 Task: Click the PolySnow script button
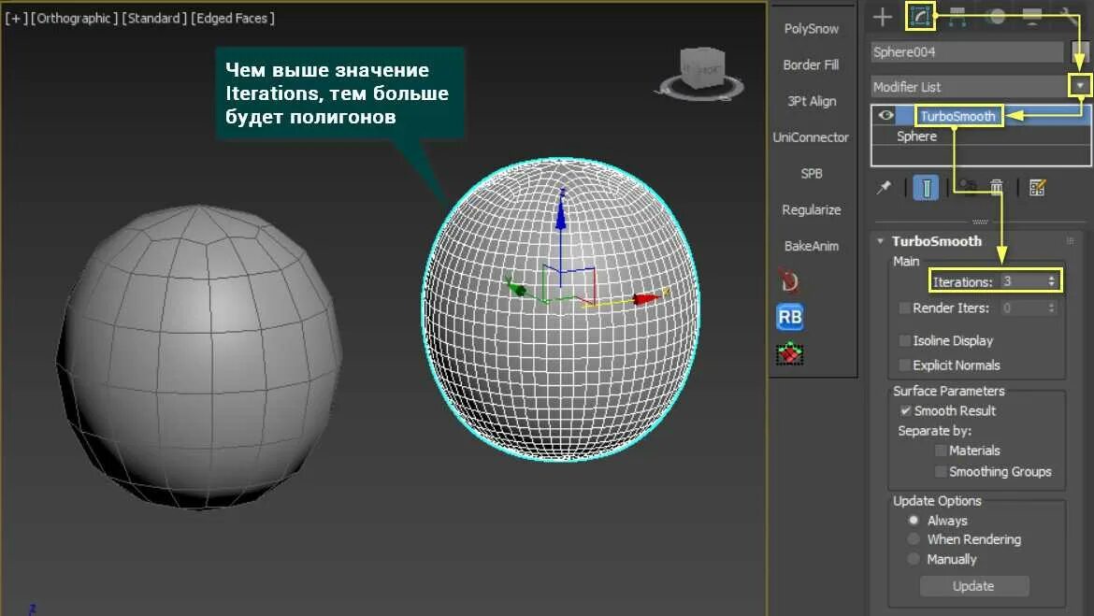click(812, 29)
